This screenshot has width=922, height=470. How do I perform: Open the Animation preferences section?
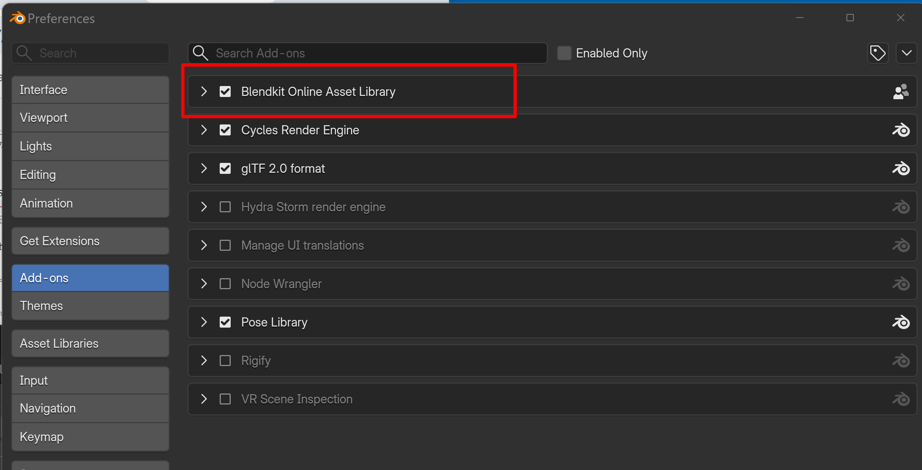coord(90,204)
